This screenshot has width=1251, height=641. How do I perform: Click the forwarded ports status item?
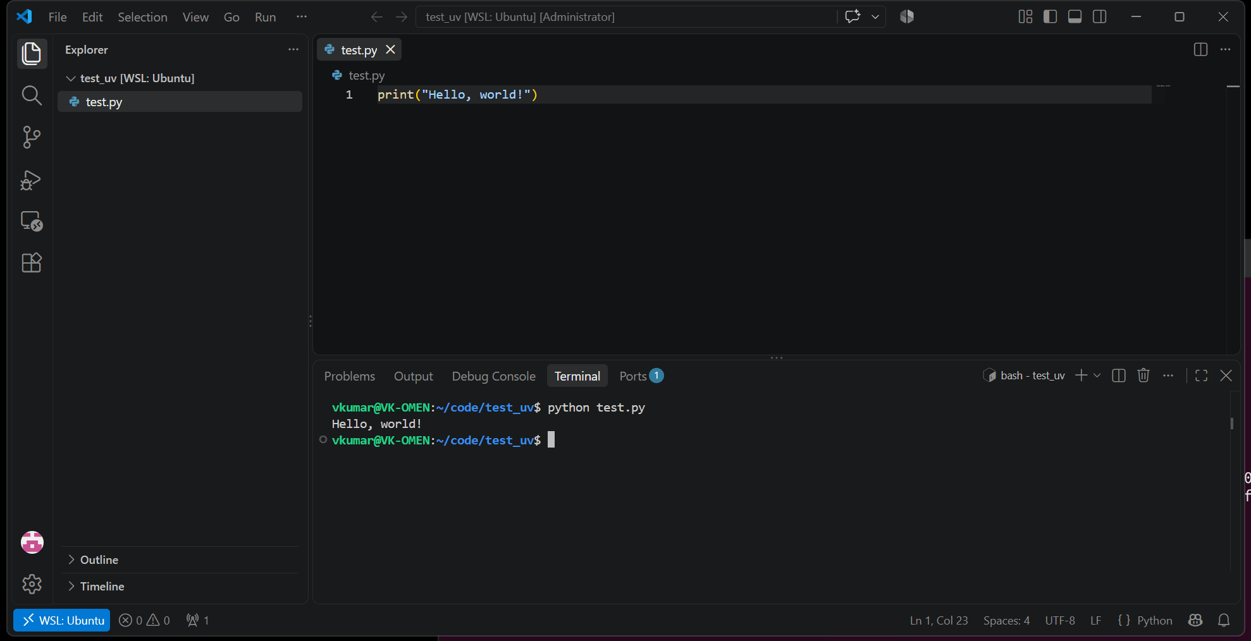tap(198, 620)
